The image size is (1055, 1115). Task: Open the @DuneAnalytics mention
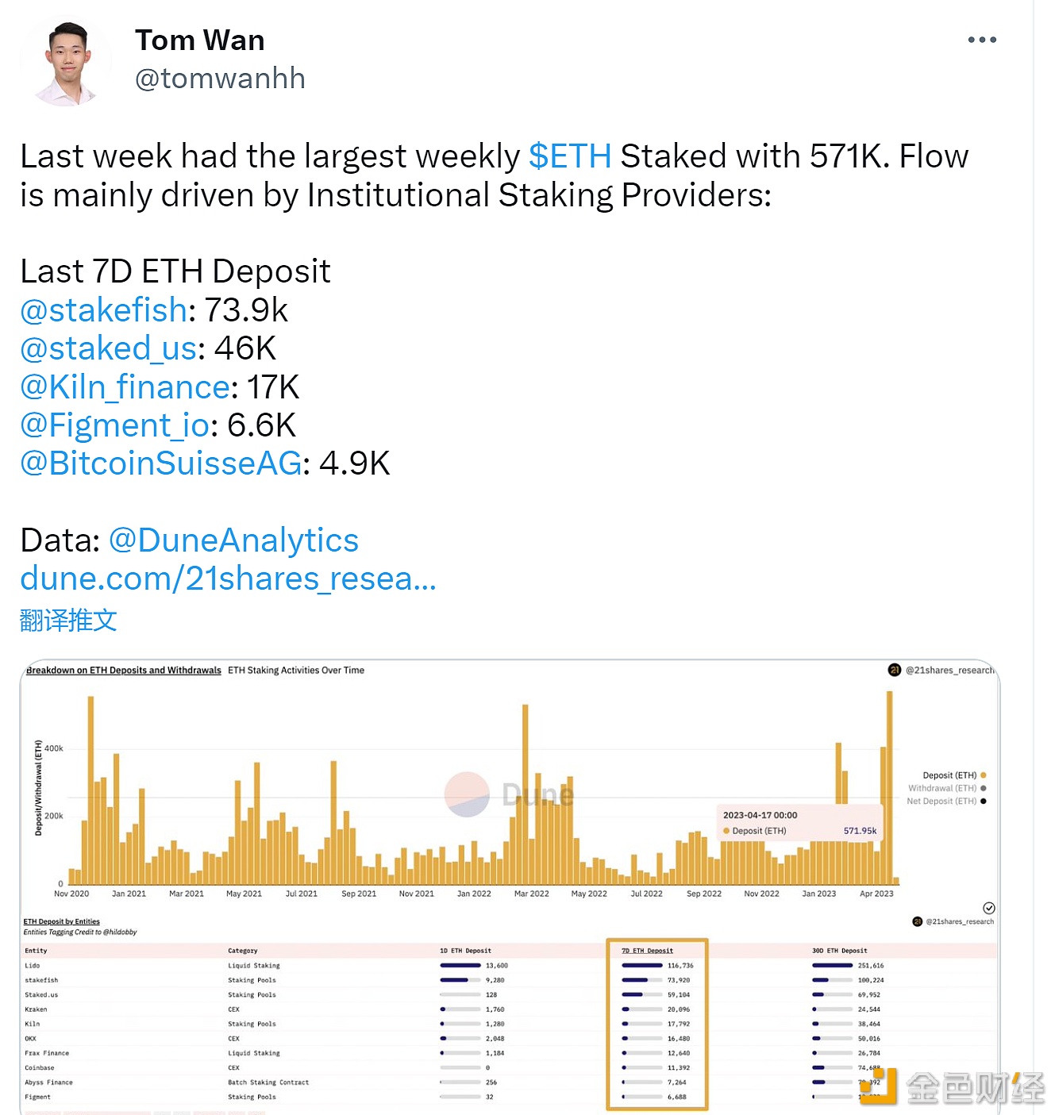[233, 540]
